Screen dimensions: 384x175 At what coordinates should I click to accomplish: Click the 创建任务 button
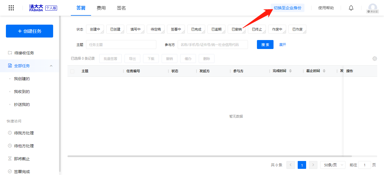point(30,31)
